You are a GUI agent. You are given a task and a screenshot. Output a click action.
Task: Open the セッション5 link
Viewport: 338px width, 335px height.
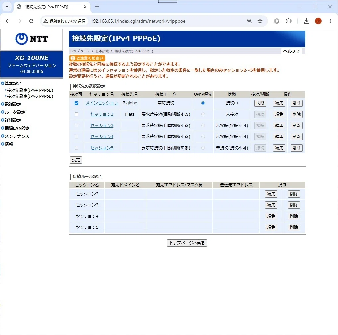click(x=102, y=148)
